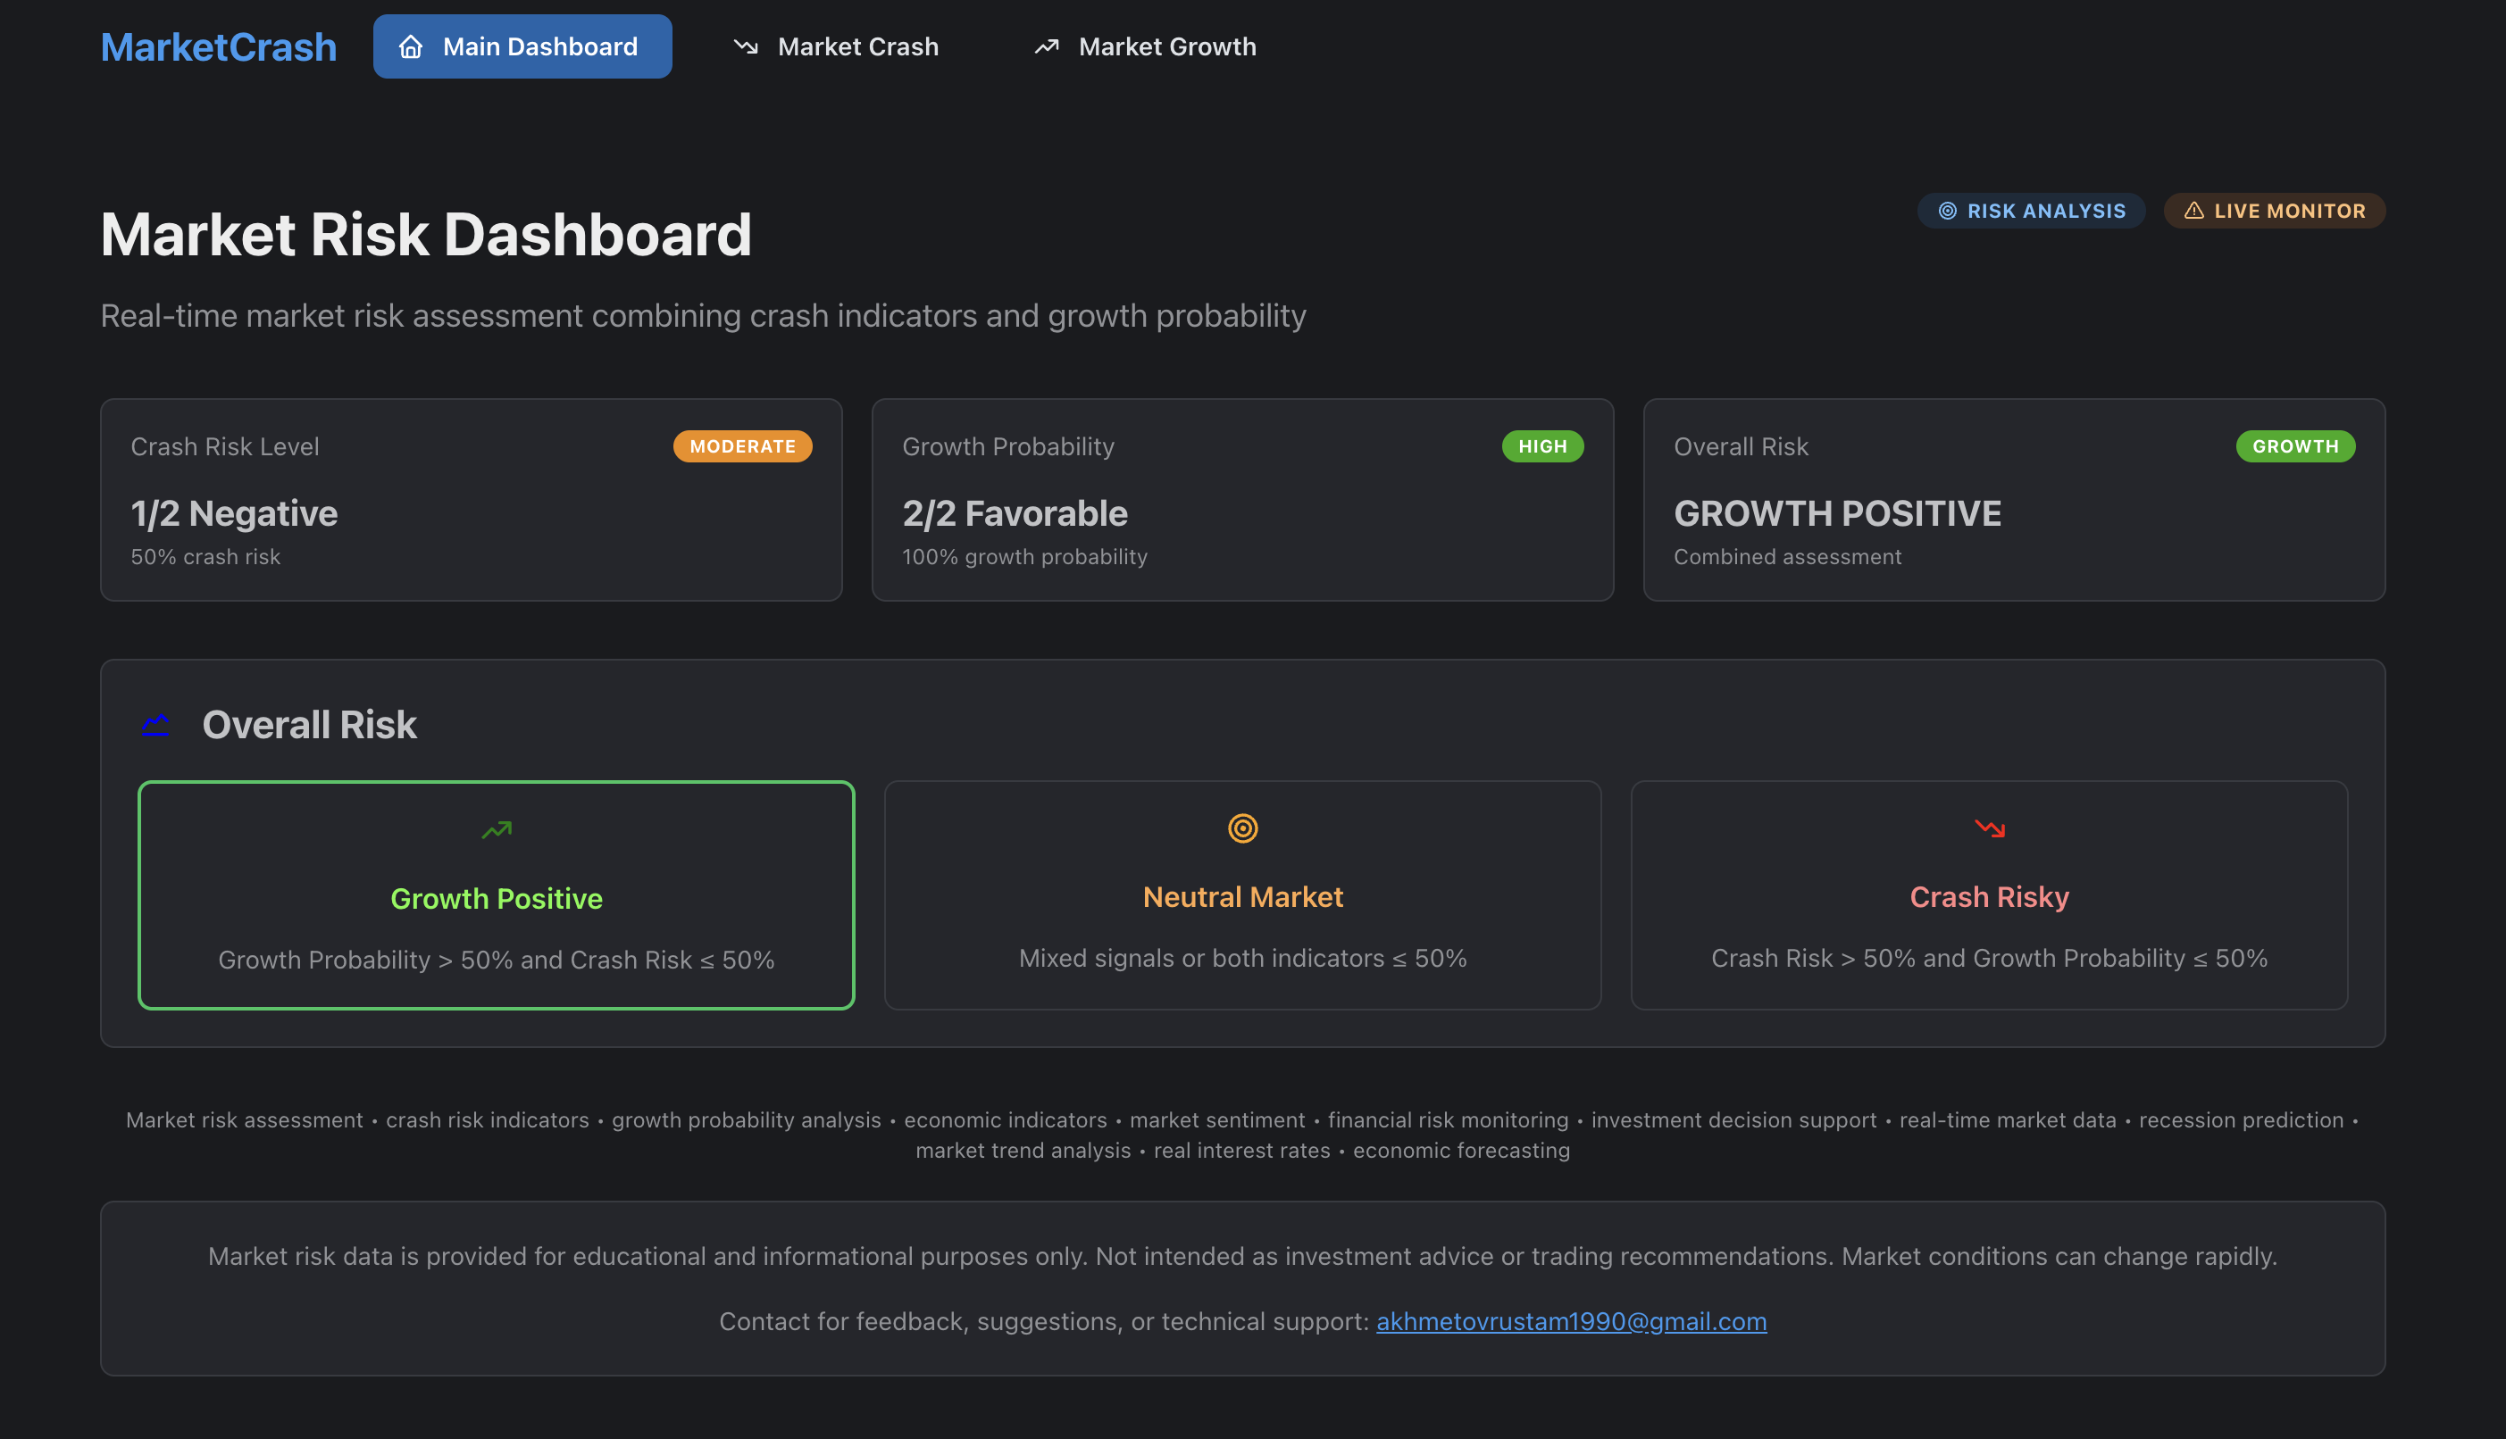2506x1439 pixels.
Task: Click the MODERATE badge on Crash Risk Level
Action: pos(742,445)
